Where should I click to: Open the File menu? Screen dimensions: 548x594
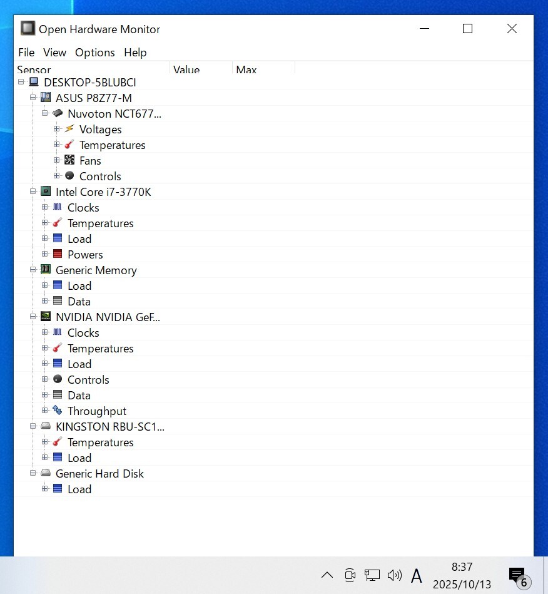tap(26, 53)
